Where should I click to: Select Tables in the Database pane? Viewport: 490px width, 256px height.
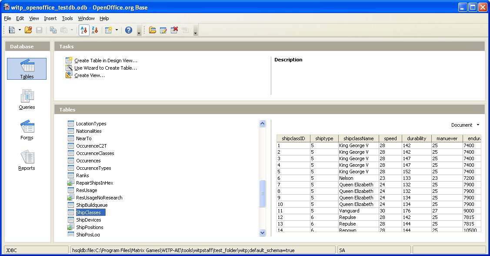pyautogui.click(x=27, y=69)
